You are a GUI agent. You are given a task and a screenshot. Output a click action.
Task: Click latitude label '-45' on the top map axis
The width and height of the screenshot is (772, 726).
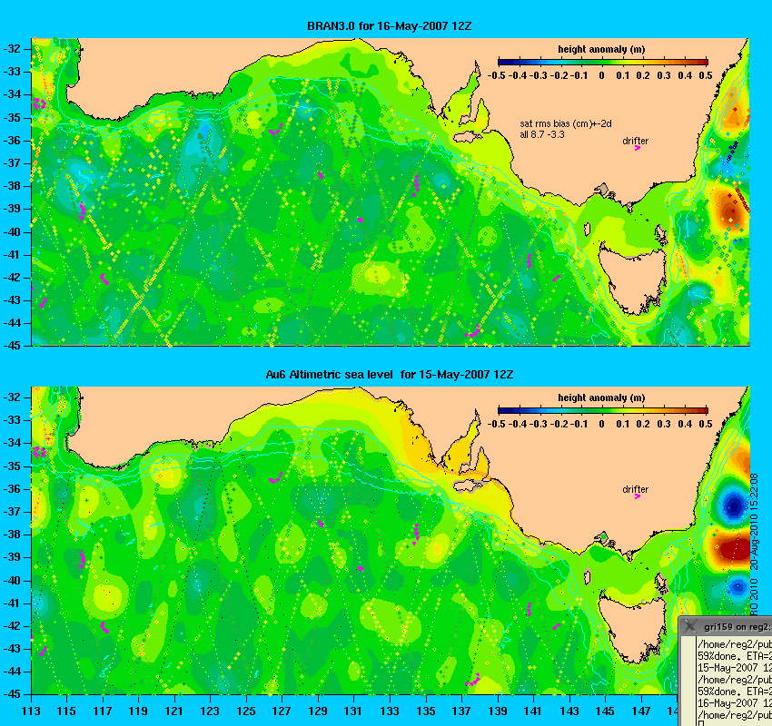pos(13,346)
